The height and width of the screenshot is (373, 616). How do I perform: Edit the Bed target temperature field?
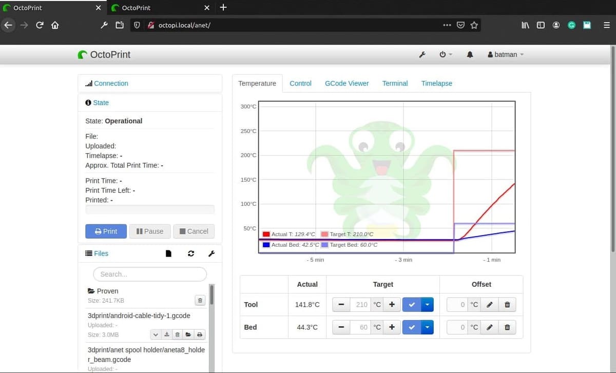(x=360, y=327)
